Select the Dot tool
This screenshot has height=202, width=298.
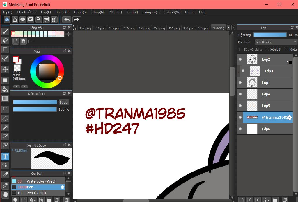click(5, 59)
